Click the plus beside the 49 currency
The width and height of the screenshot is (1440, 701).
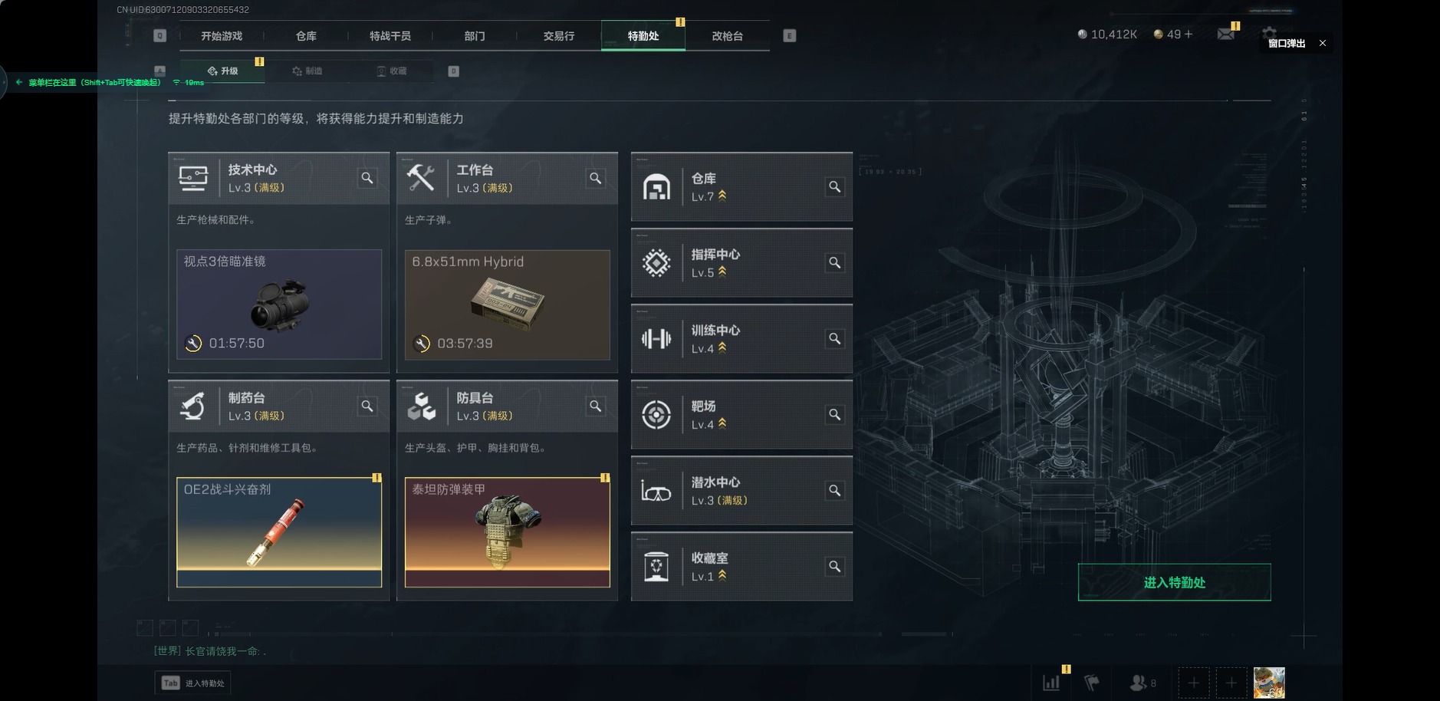tap(1188, 35)
